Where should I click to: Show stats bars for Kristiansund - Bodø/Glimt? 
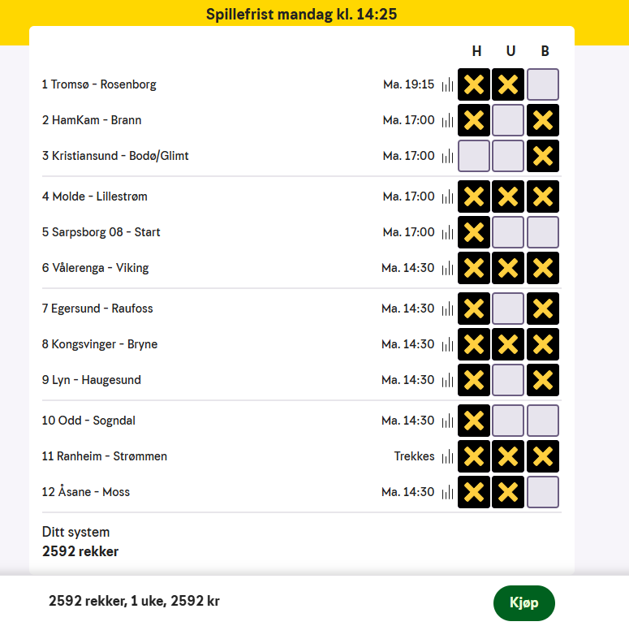point(447,156)
